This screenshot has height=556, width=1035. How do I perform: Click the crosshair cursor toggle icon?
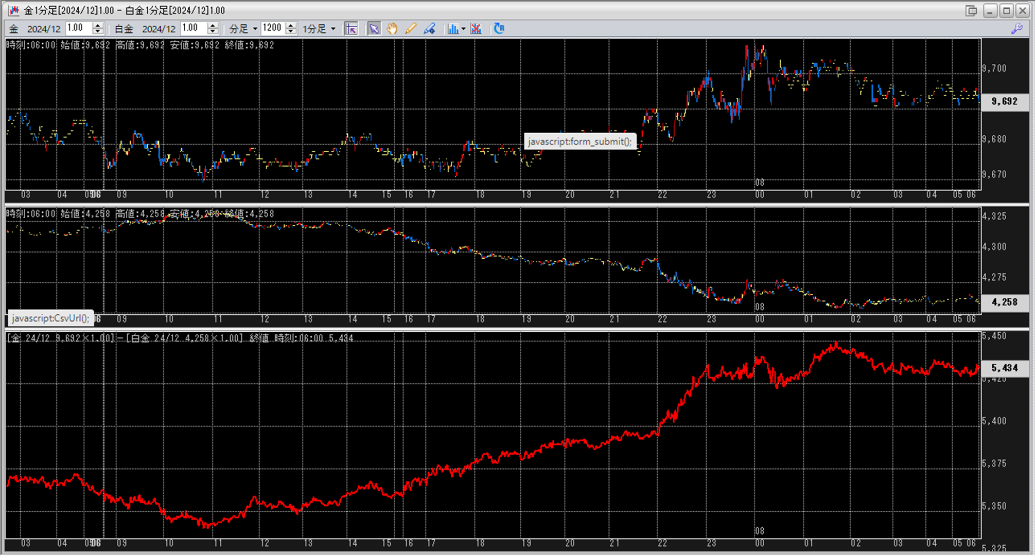click(x=352, y=29)
